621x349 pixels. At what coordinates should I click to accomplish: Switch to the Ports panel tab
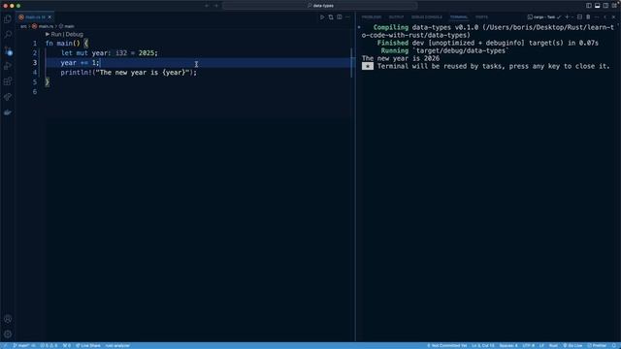481,17
